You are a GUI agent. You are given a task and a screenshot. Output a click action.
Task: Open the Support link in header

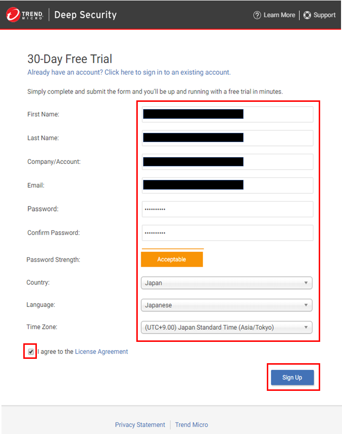[324, 15]
